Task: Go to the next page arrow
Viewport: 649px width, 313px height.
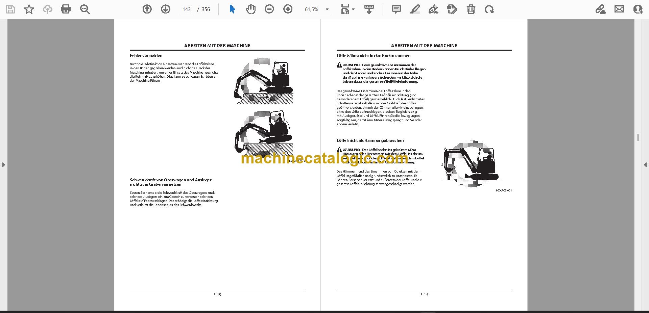Action: pos(166,9)
